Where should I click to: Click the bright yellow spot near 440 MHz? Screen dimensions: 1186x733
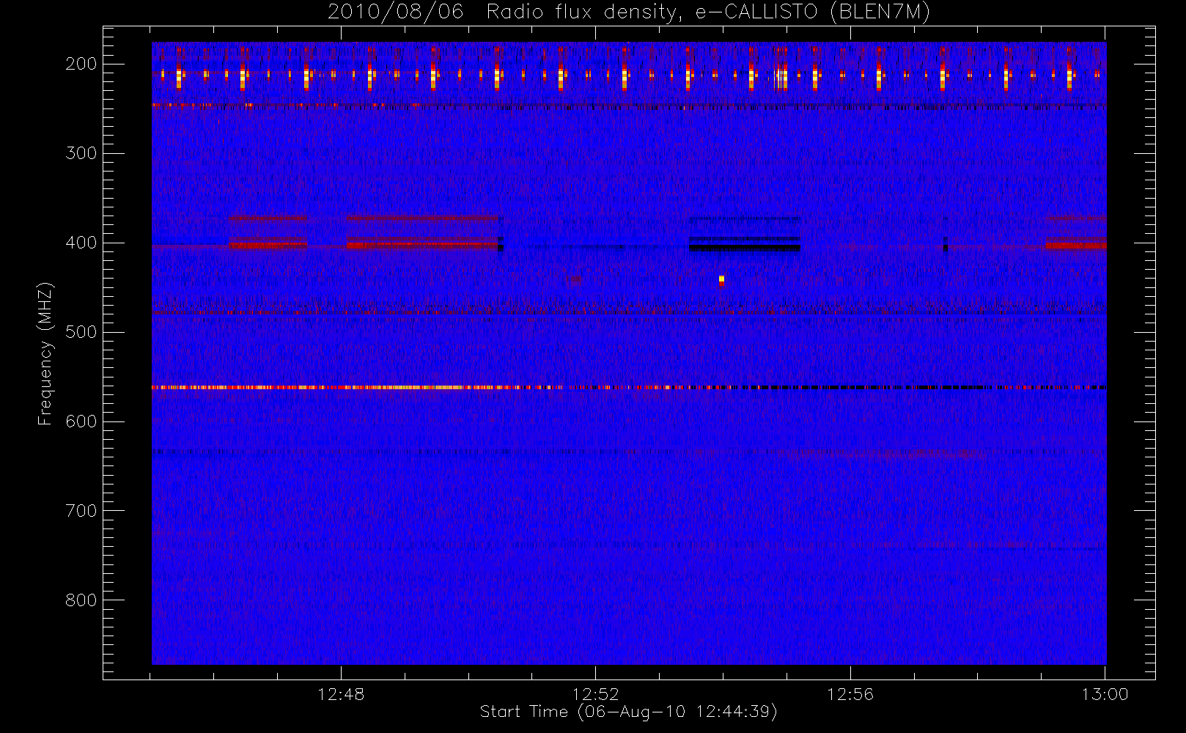pyautogui.click(x=721, y=279)
